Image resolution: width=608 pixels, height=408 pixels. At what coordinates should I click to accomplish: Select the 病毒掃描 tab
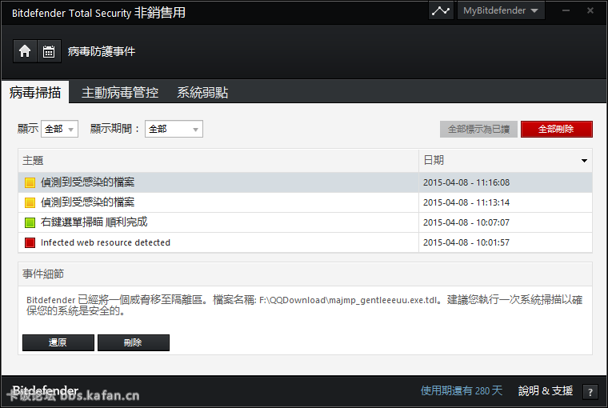pos(35,92)
